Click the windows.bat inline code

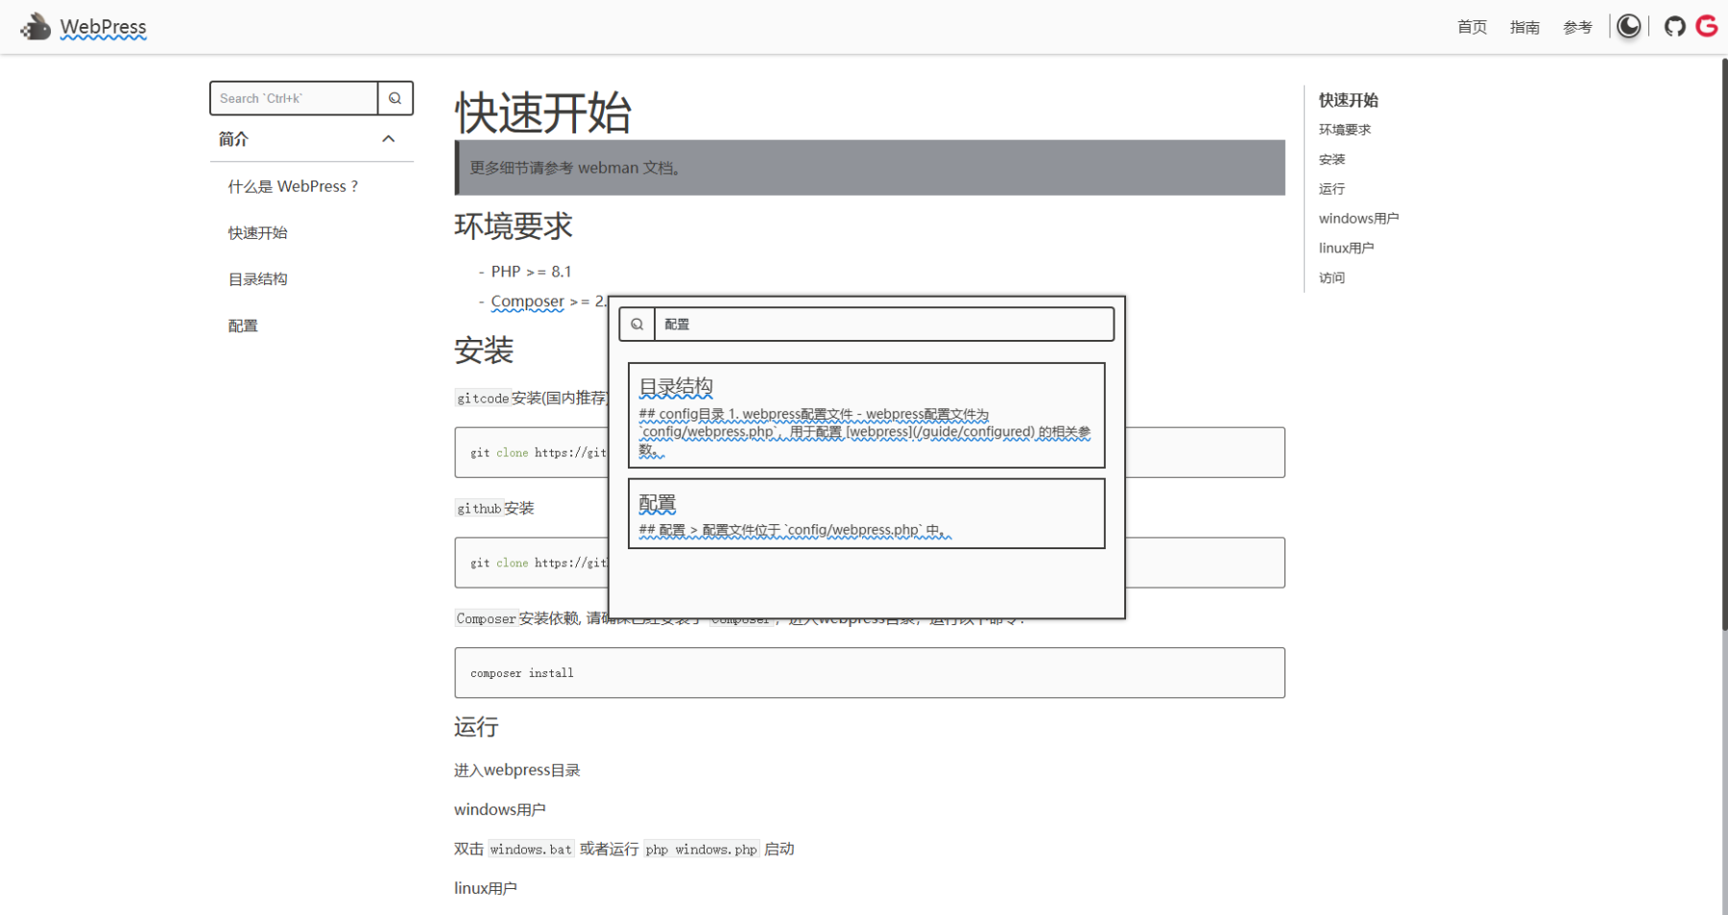(531, 850)
